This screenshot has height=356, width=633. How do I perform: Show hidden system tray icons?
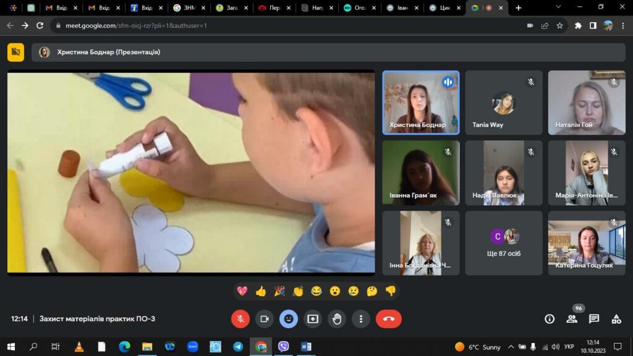point(511,347)
